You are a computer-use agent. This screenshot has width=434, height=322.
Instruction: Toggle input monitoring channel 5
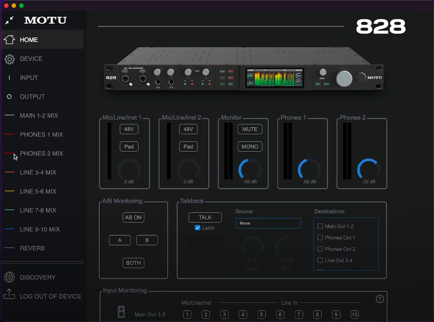pos(262,315)
